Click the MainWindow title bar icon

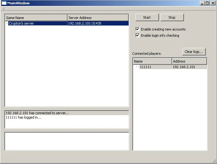click(4, 3)
